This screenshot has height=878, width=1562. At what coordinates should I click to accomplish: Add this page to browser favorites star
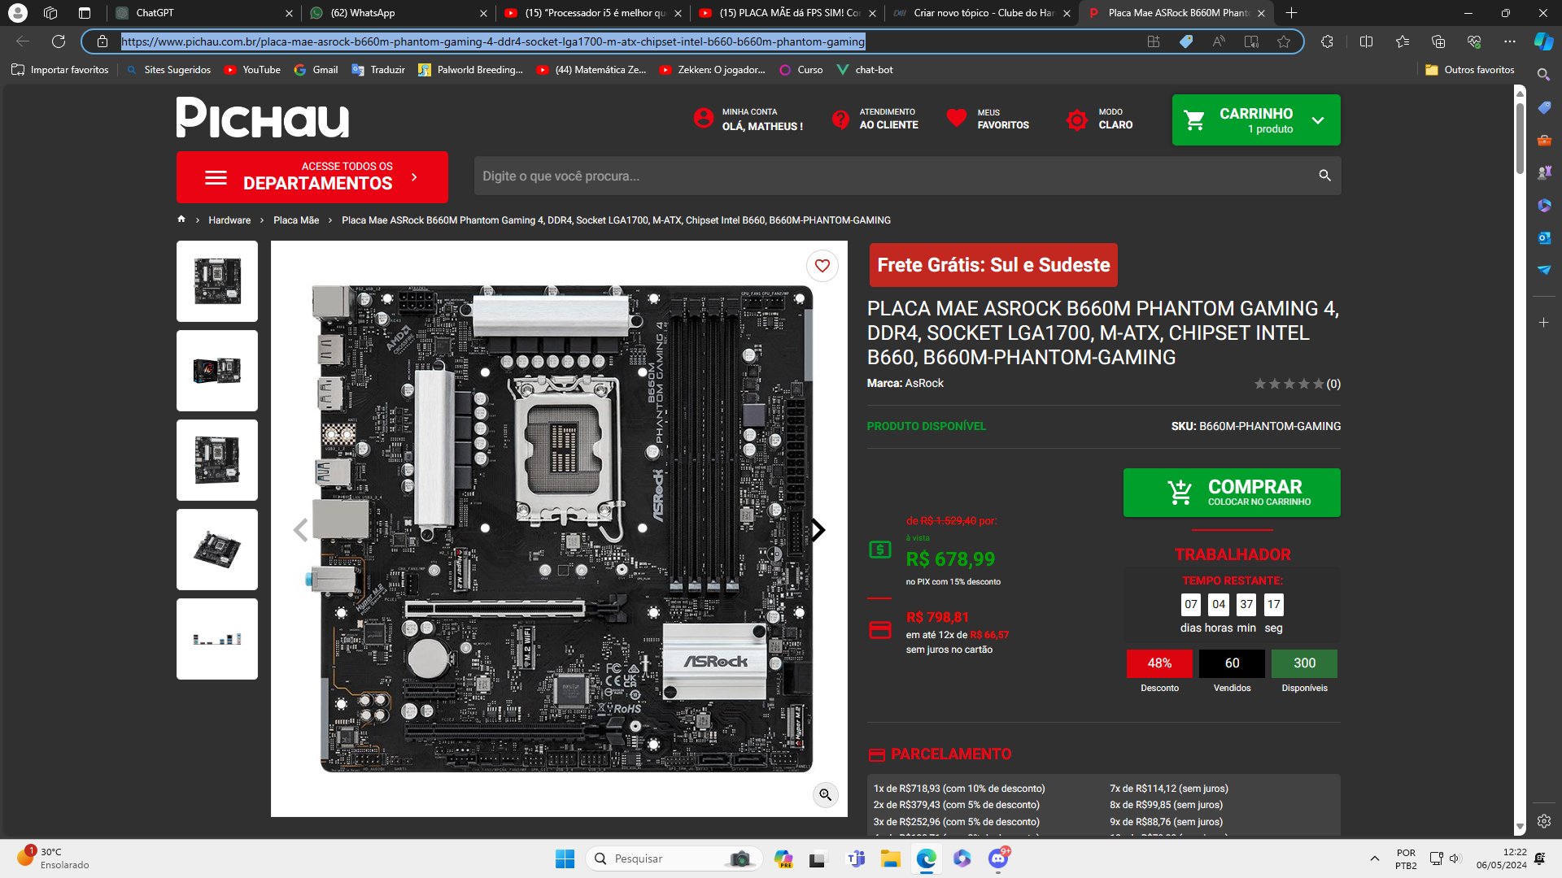[1284, 41]
